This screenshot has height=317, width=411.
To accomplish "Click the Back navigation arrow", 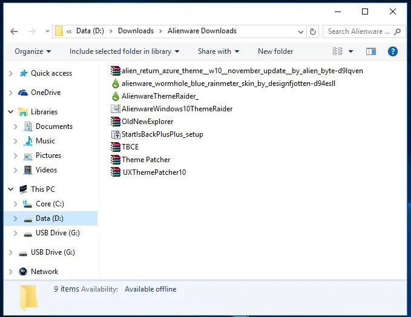I will (14, 31).
